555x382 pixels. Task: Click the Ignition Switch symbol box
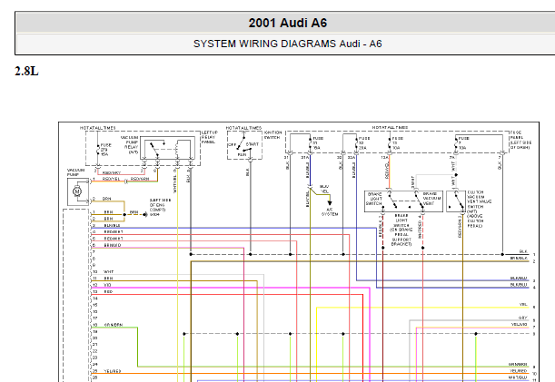click(244, 145)
